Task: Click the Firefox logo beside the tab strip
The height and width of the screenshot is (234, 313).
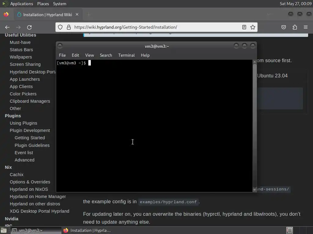Action: click(6, 14)
